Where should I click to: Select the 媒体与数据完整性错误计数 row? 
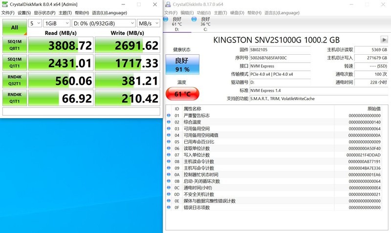click(274, 201)
